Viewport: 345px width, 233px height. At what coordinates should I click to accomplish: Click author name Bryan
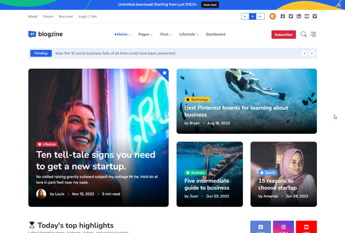pyautogui.click(x=192, y=123)
